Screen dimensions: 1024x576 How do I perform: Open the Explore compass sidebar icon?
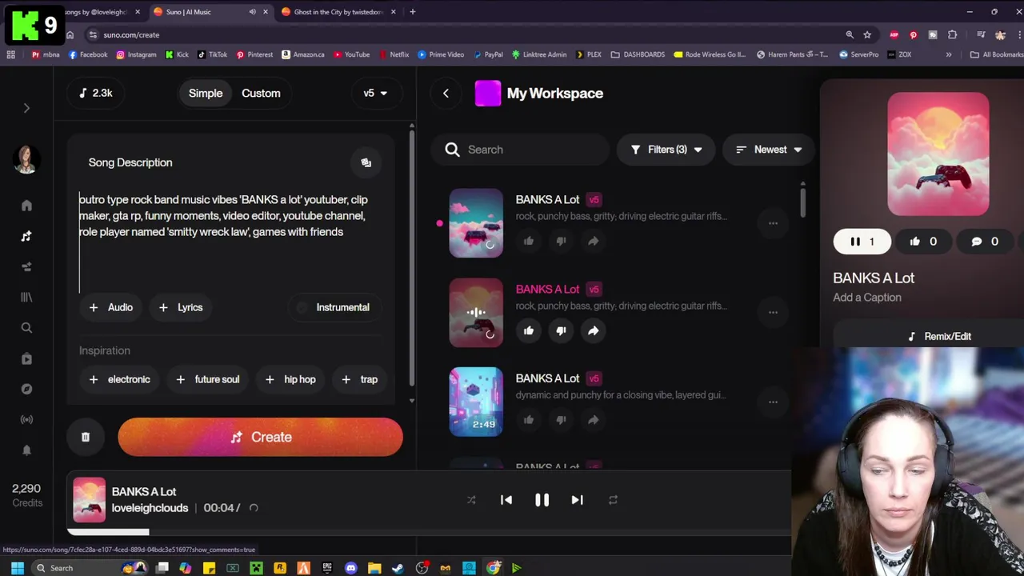coord(26,389)
